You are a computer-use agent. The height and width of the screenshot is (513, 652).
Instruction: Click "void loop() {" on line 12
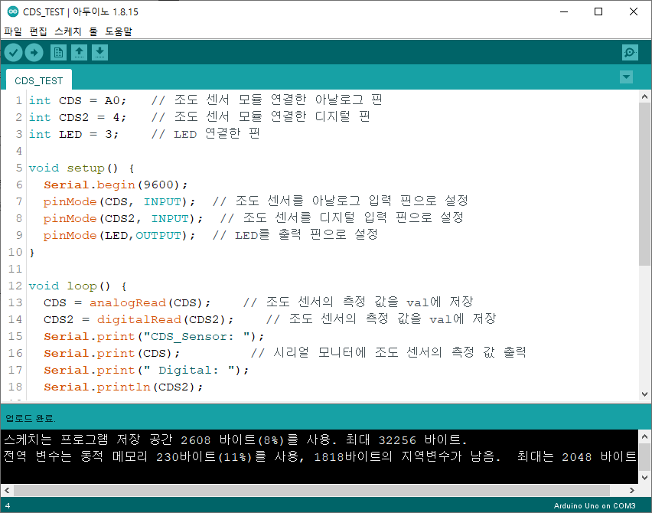(78, 286)
